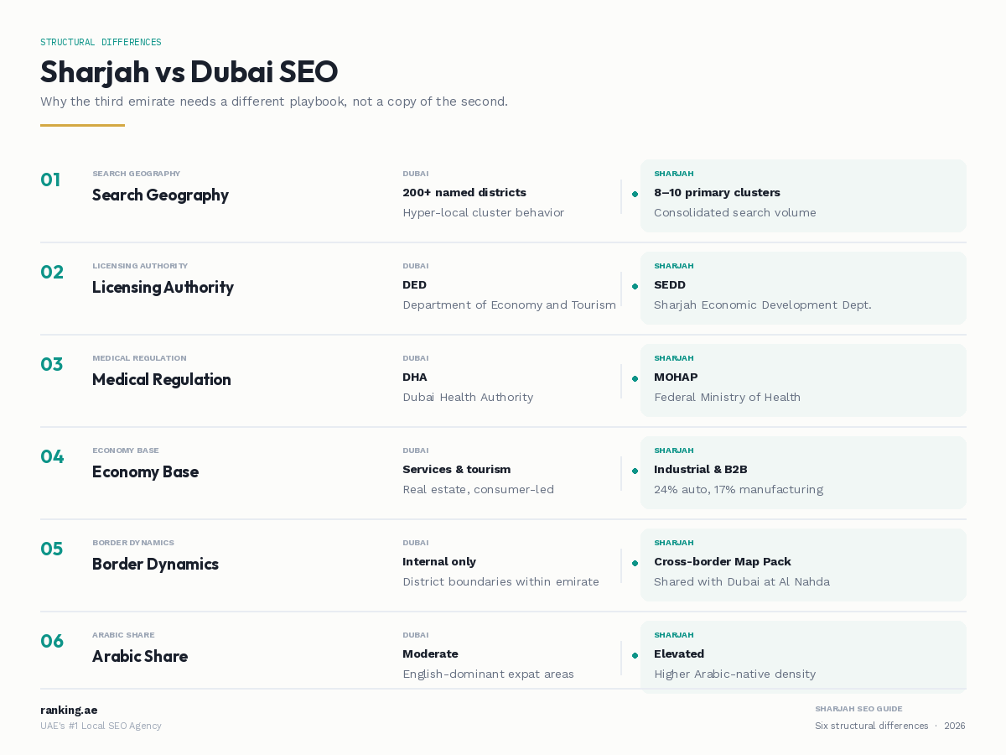Click the "Border Dynamics" row heading
This screenshot has width=1006, height=755.
(155, 564)
